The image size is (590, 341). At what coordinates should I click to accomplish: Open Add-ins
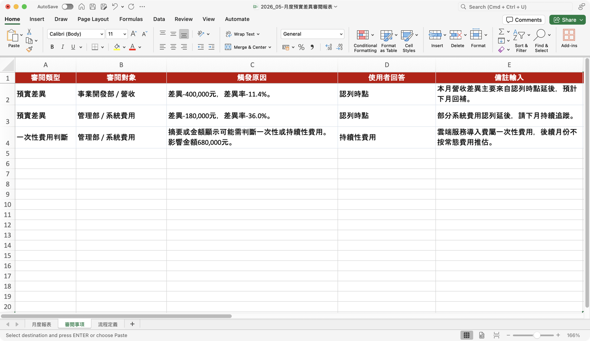point(569,39)
